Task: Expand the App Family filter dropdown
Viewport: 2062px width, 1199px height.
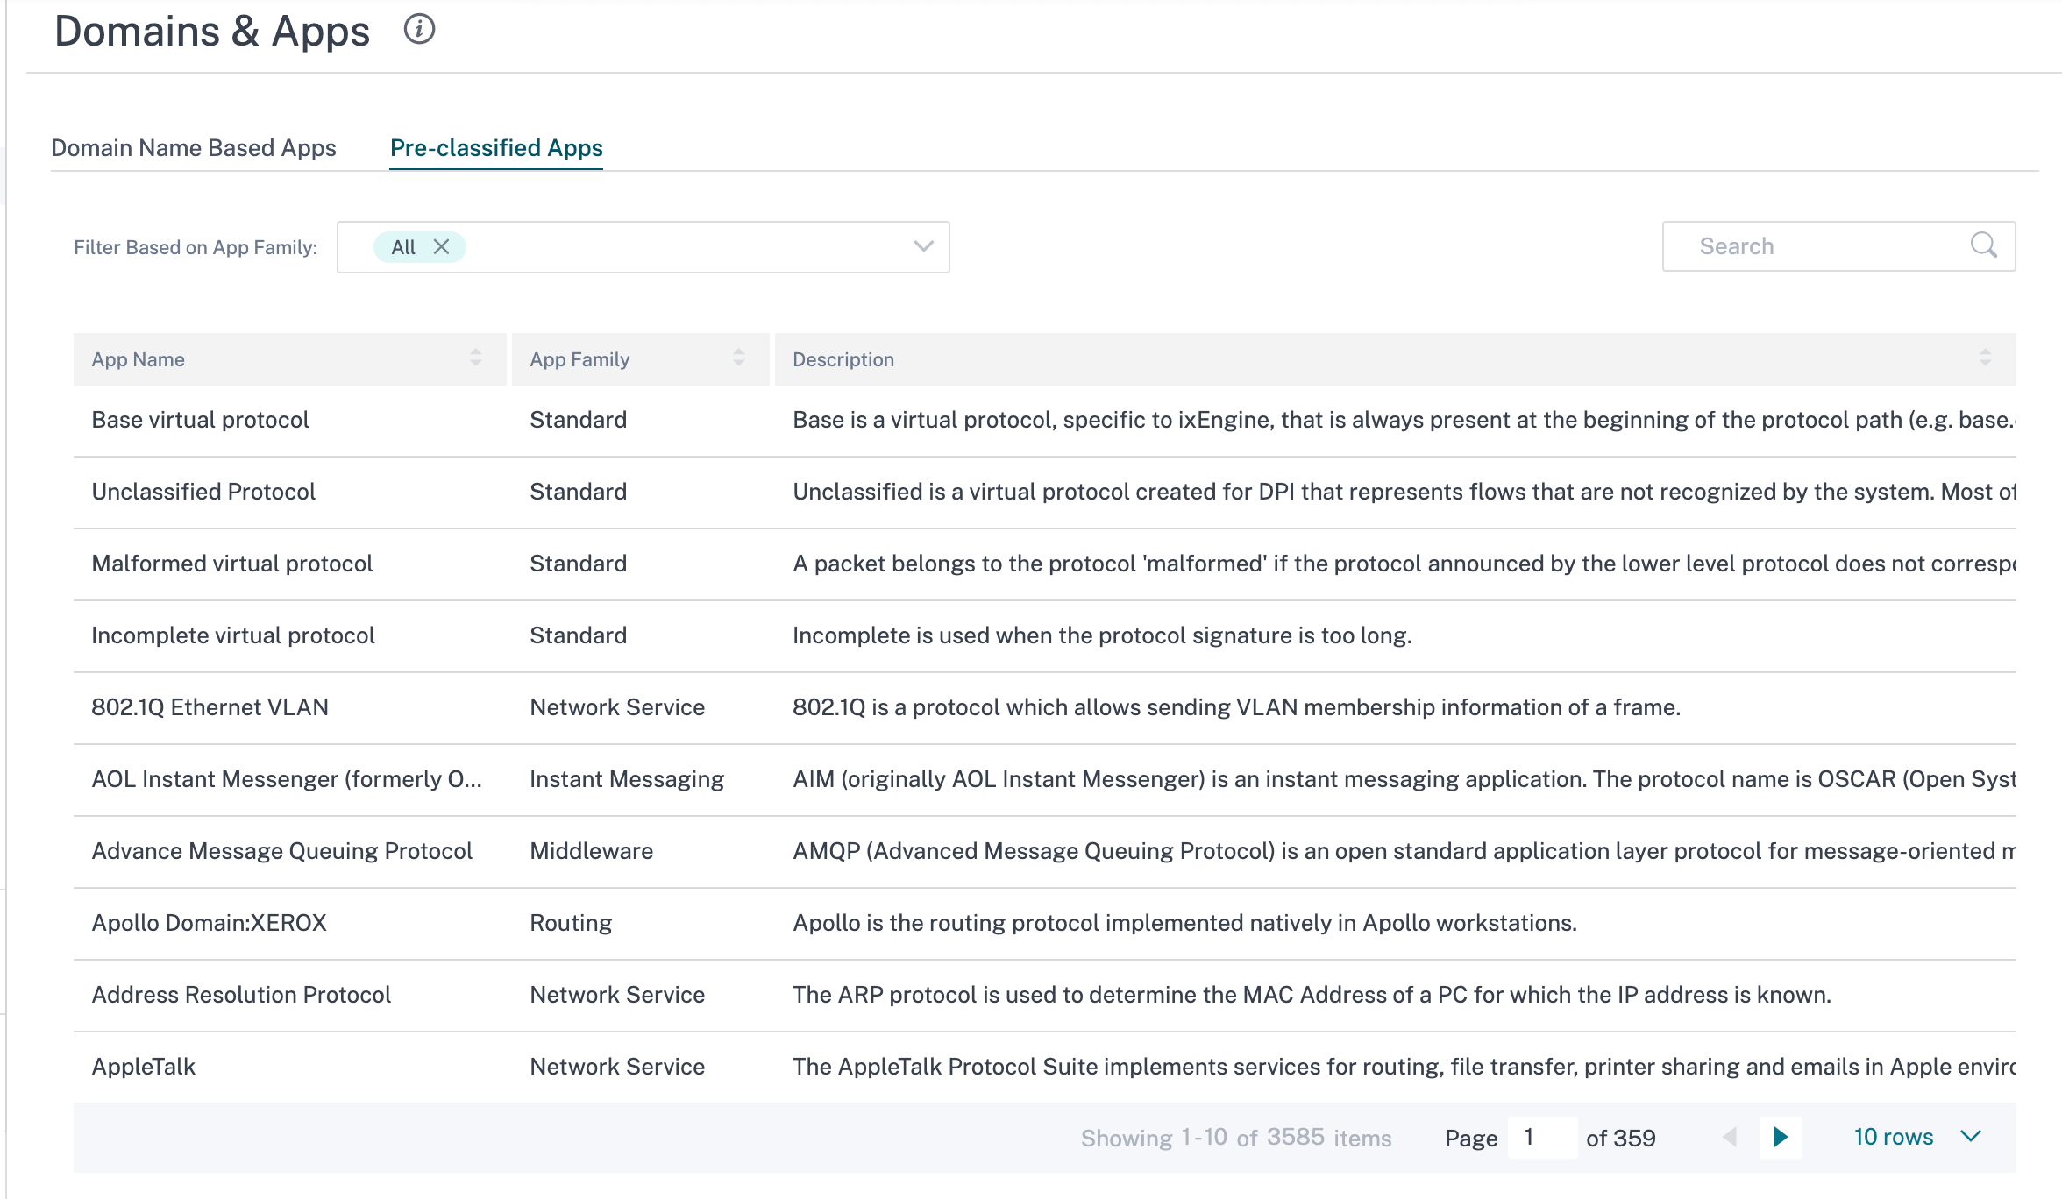Action: tap(923, 247)
